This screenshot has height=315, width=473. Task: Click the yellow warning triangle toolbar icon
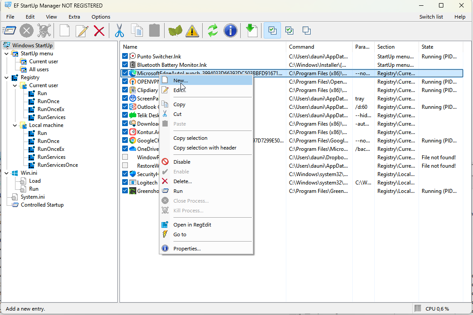[192, 31]
